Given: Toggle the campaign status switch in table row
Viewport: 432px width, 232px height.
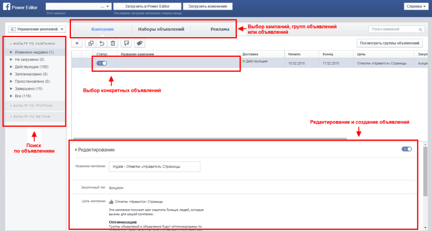Looking at the screenshot, I should coord(101,63).
